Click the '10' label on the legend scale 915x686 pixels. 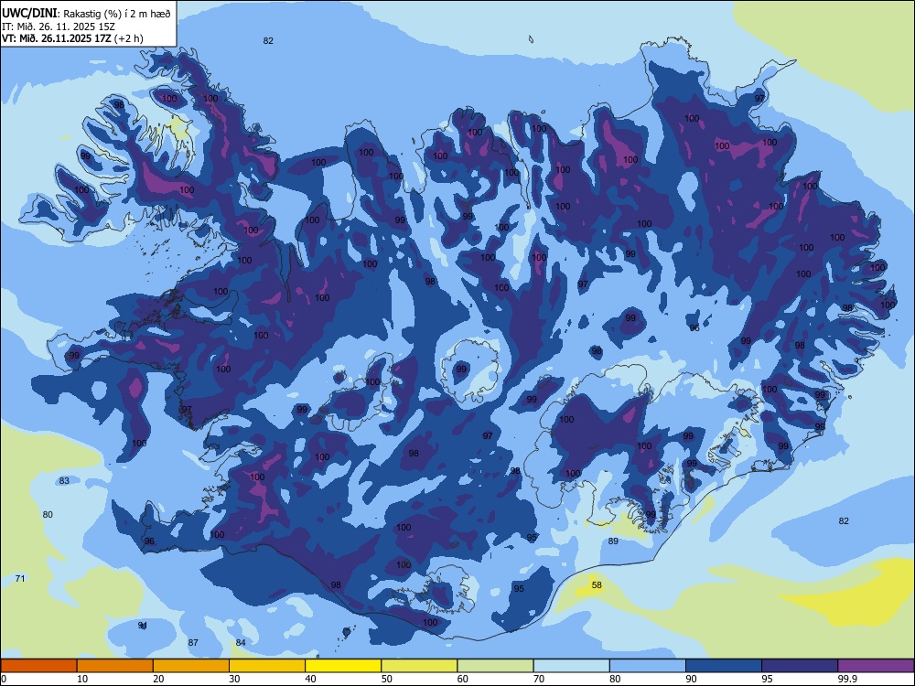82,679
